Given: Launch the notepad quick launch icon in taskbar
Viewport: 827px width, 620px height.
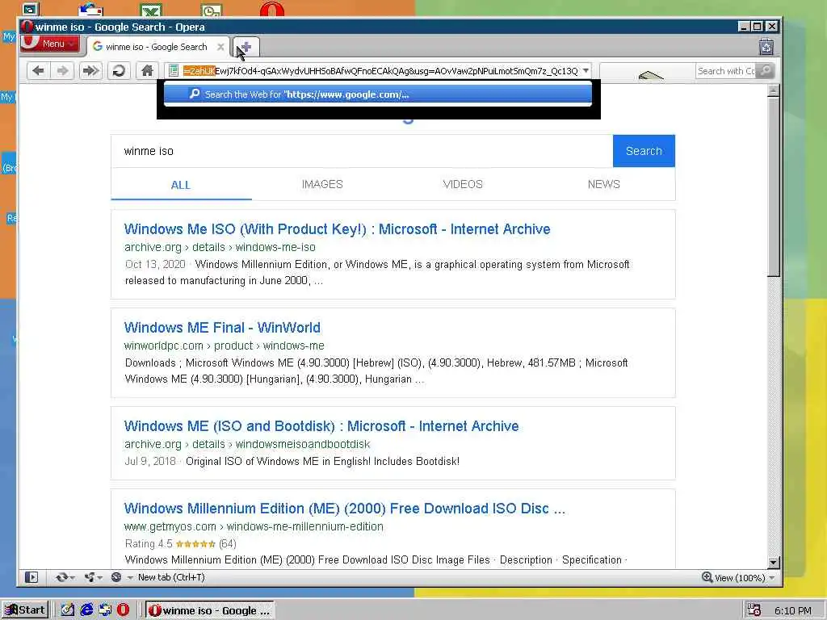Looking at the screenshot, I should point(68,610).
